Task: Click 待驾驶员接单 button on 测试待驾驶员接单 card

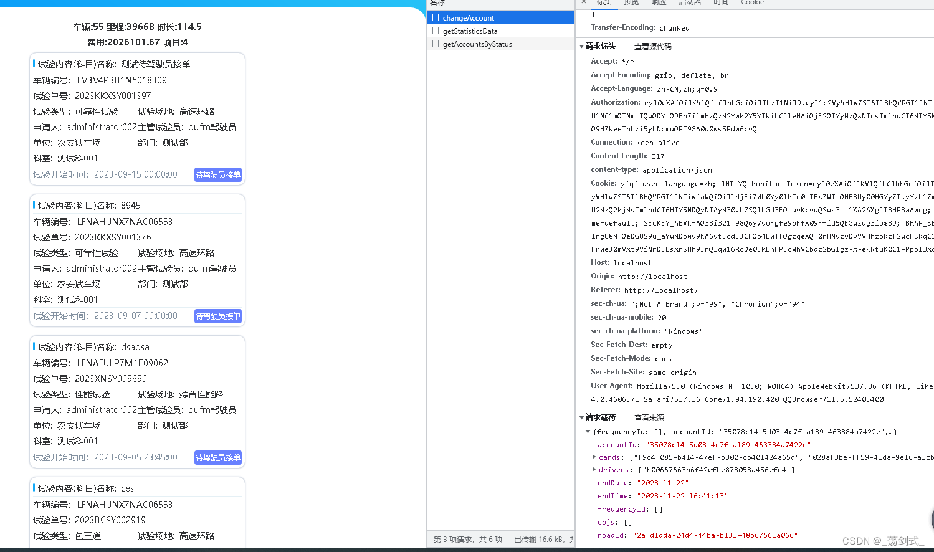Action: (218, 175)
